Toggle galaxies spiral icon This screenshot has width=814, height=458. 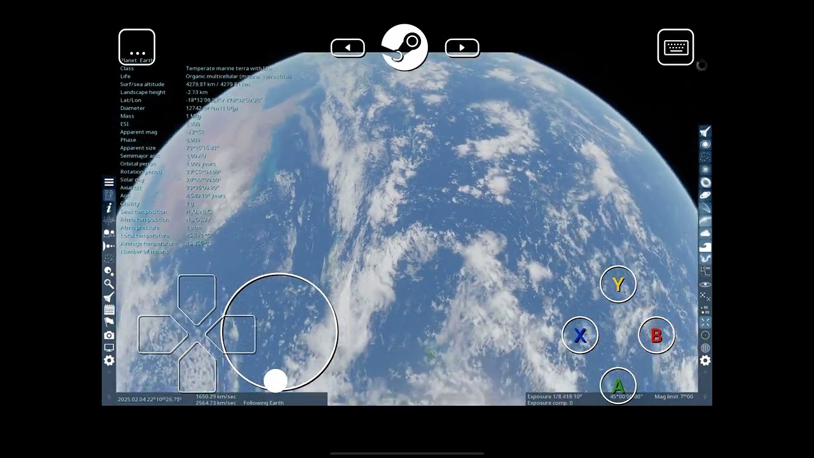coord(705,144)
